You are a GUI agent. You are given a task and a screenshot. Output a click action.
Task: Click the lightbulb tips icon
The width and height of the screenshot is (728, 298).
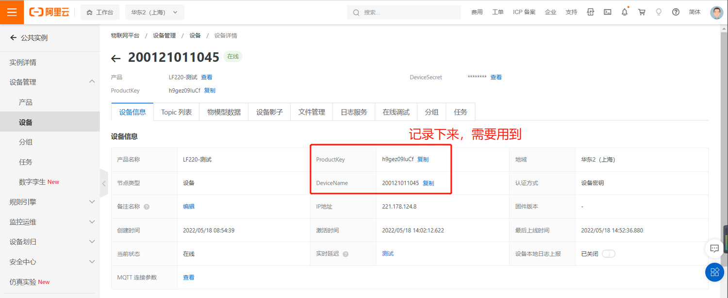coord(659,12)
